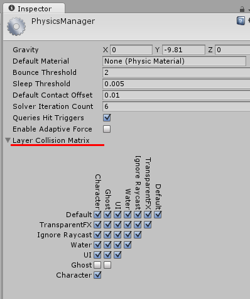Click the Bounce Threshold label
250x299 pixels.
pos(45,72)
